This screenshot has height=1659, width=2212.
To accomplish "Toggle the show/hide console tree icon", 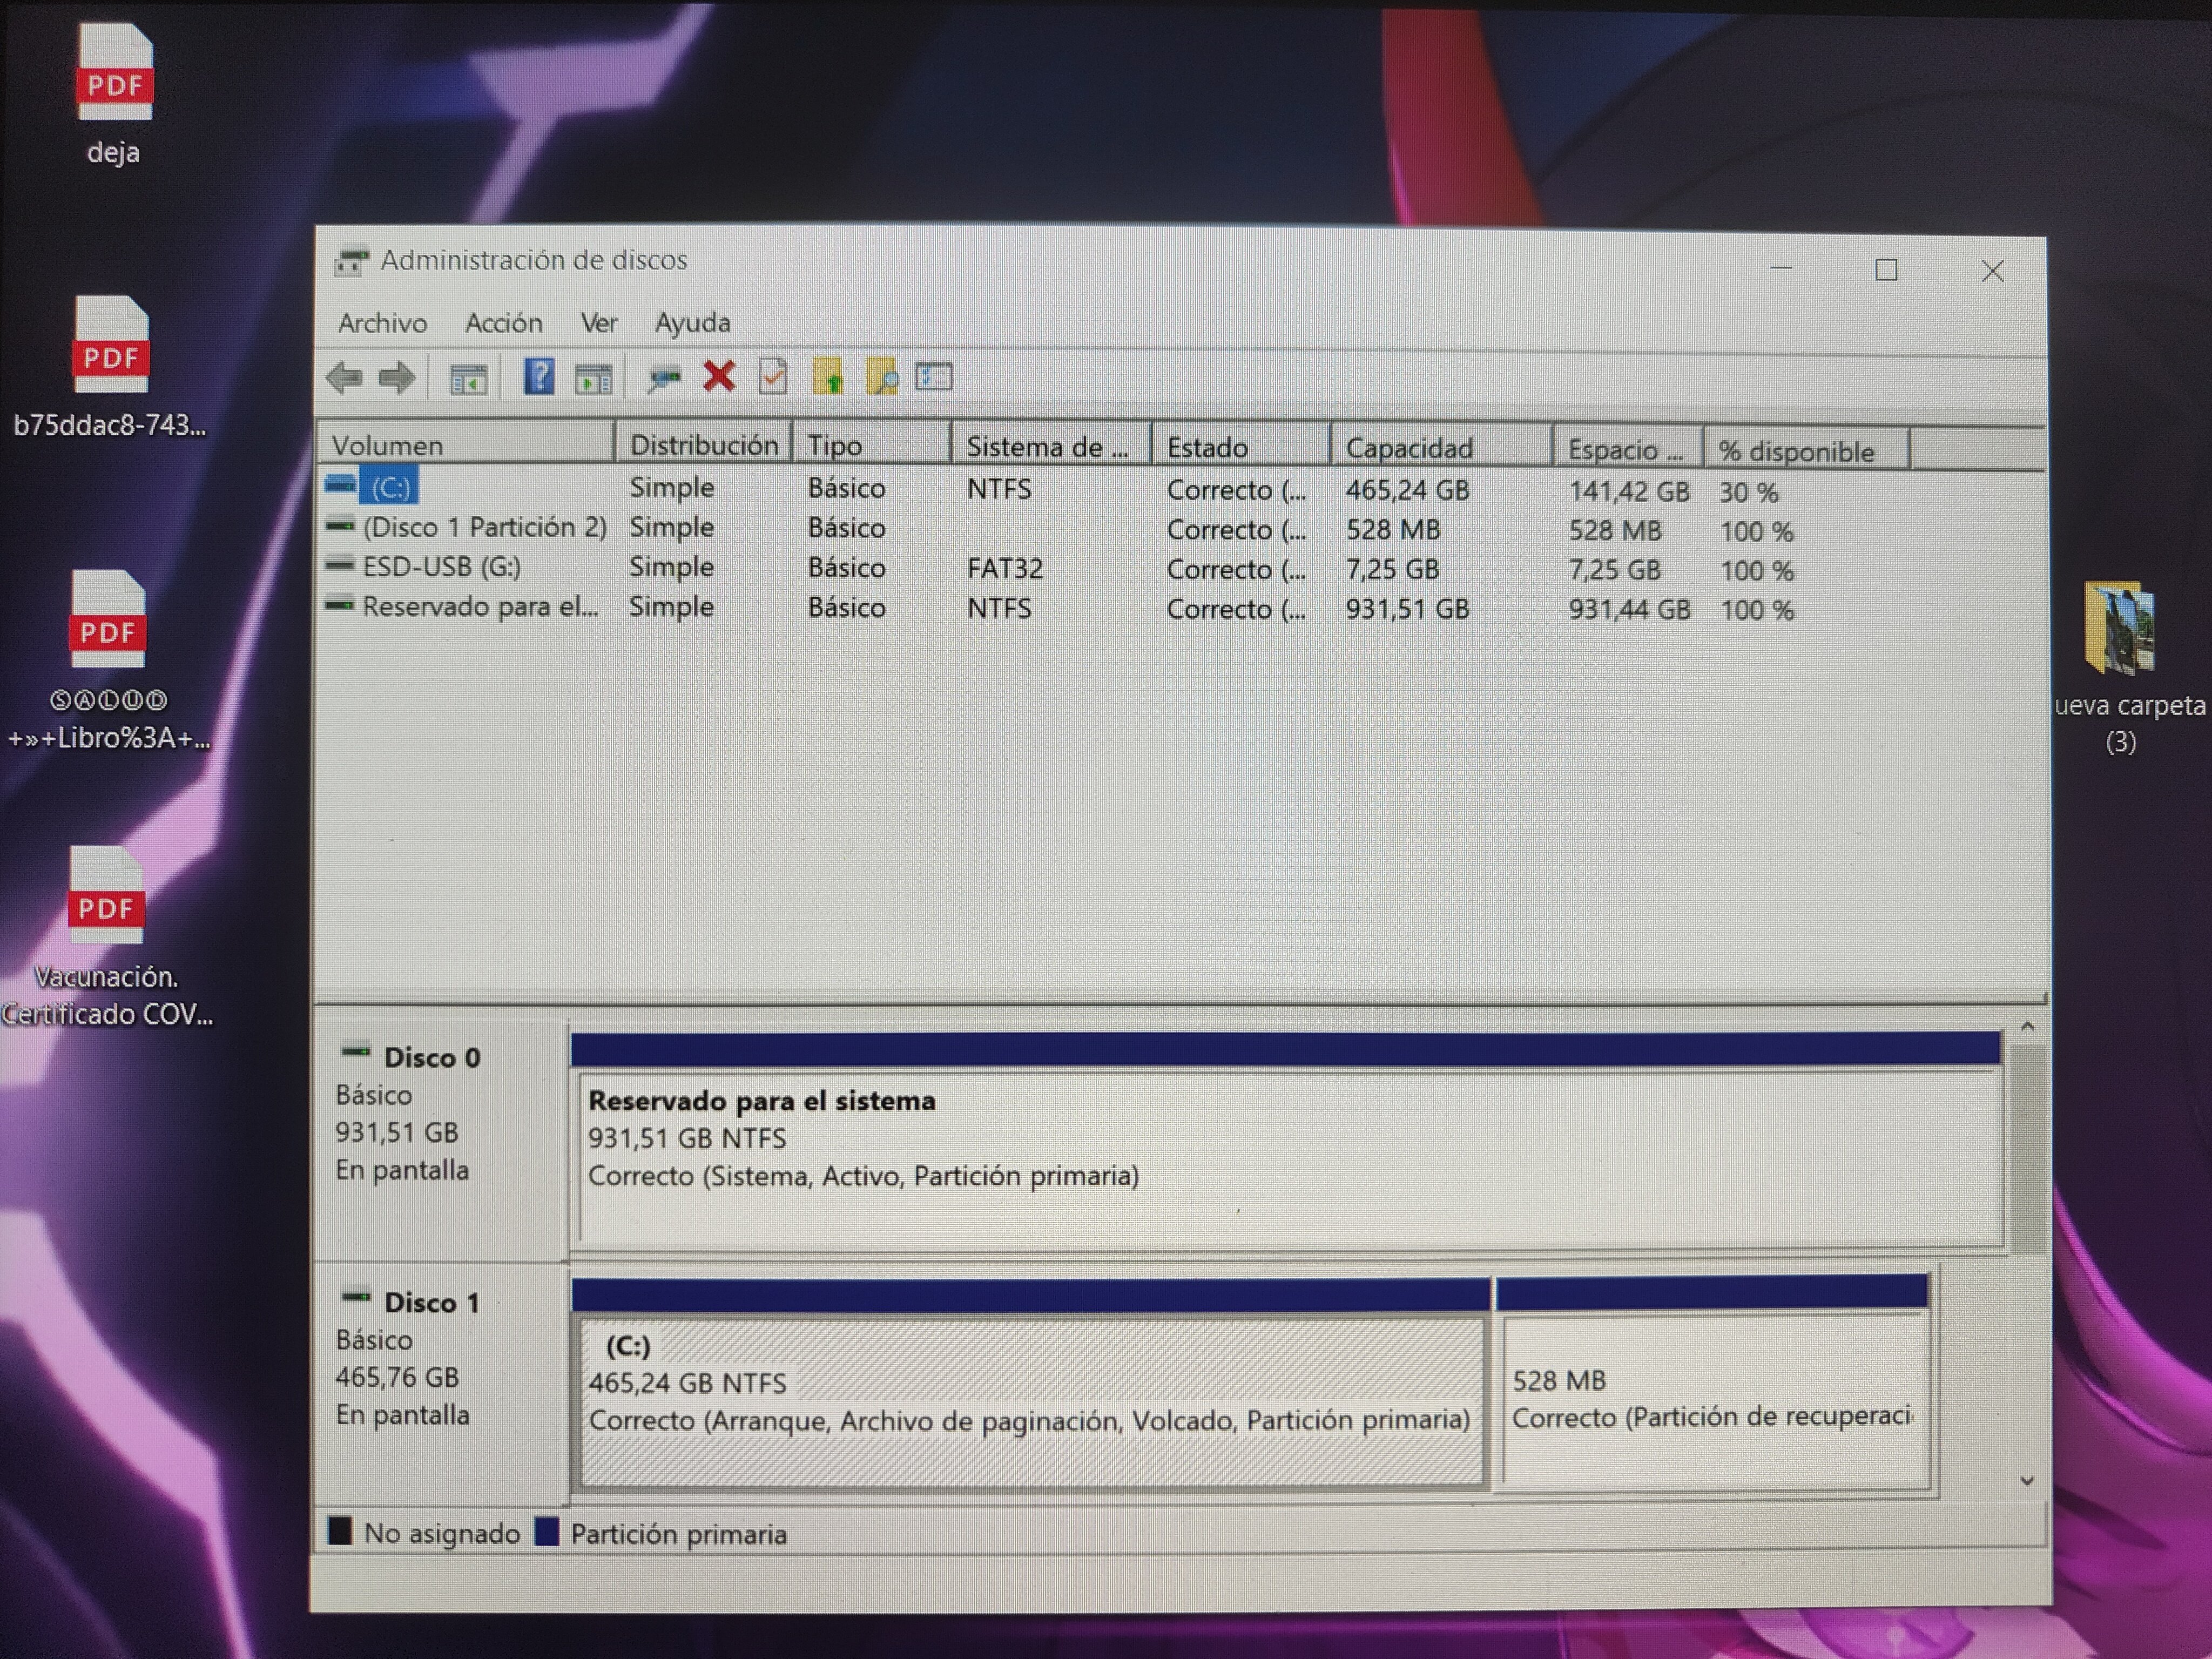I will tap(468, 379).
